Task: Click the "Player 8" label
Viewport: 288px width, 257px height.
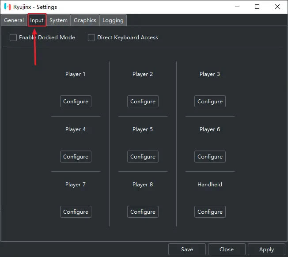Action: [x=143, y=185]
